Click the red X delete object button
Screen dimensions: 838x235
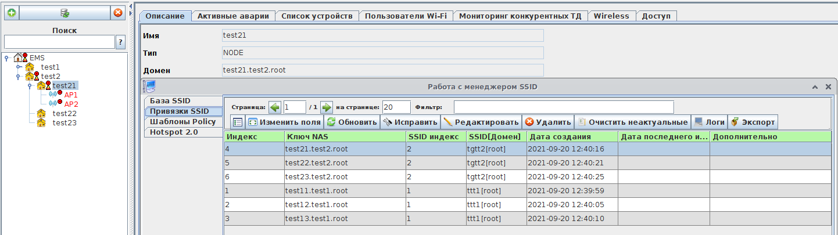pyautogui.click(x=118, y=13)
